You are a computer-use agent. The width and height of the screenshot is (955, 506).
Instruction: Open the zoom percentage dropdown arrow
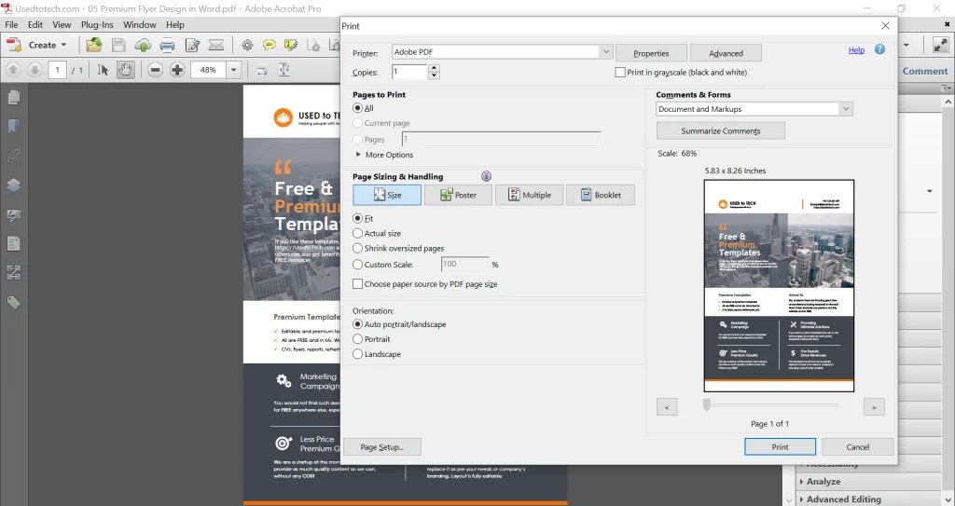click(234, 70)
